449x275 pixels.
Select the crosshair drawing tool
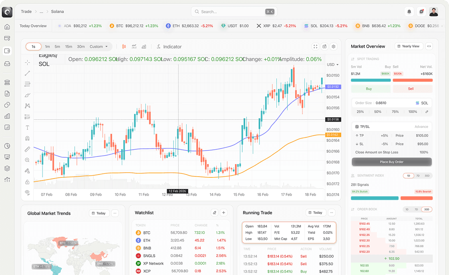point(28,62)
